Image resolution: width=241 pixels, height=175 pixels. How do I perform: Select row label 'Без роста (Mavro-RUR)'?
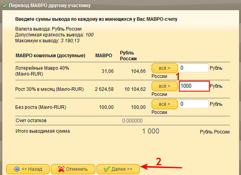pos(41,107)
